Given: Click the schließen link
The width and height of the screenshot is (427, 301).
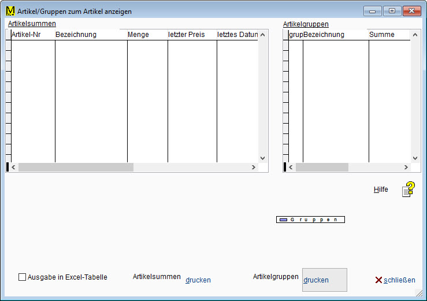Looking at the screenshot, I should pyautogui.click(x=399, y=280).
